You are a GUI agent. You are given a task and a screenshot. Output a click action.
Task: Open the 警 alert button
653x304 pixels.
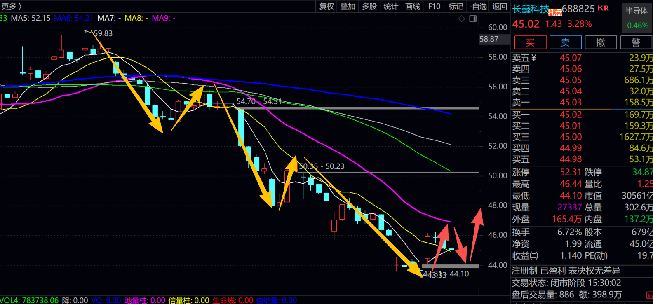[636, 42]
